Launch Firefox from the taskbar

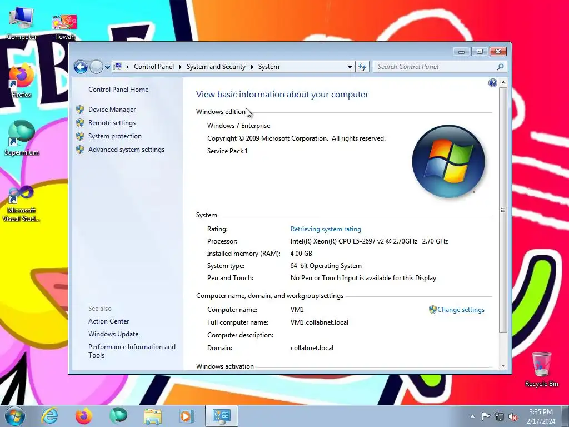(83, 416)
